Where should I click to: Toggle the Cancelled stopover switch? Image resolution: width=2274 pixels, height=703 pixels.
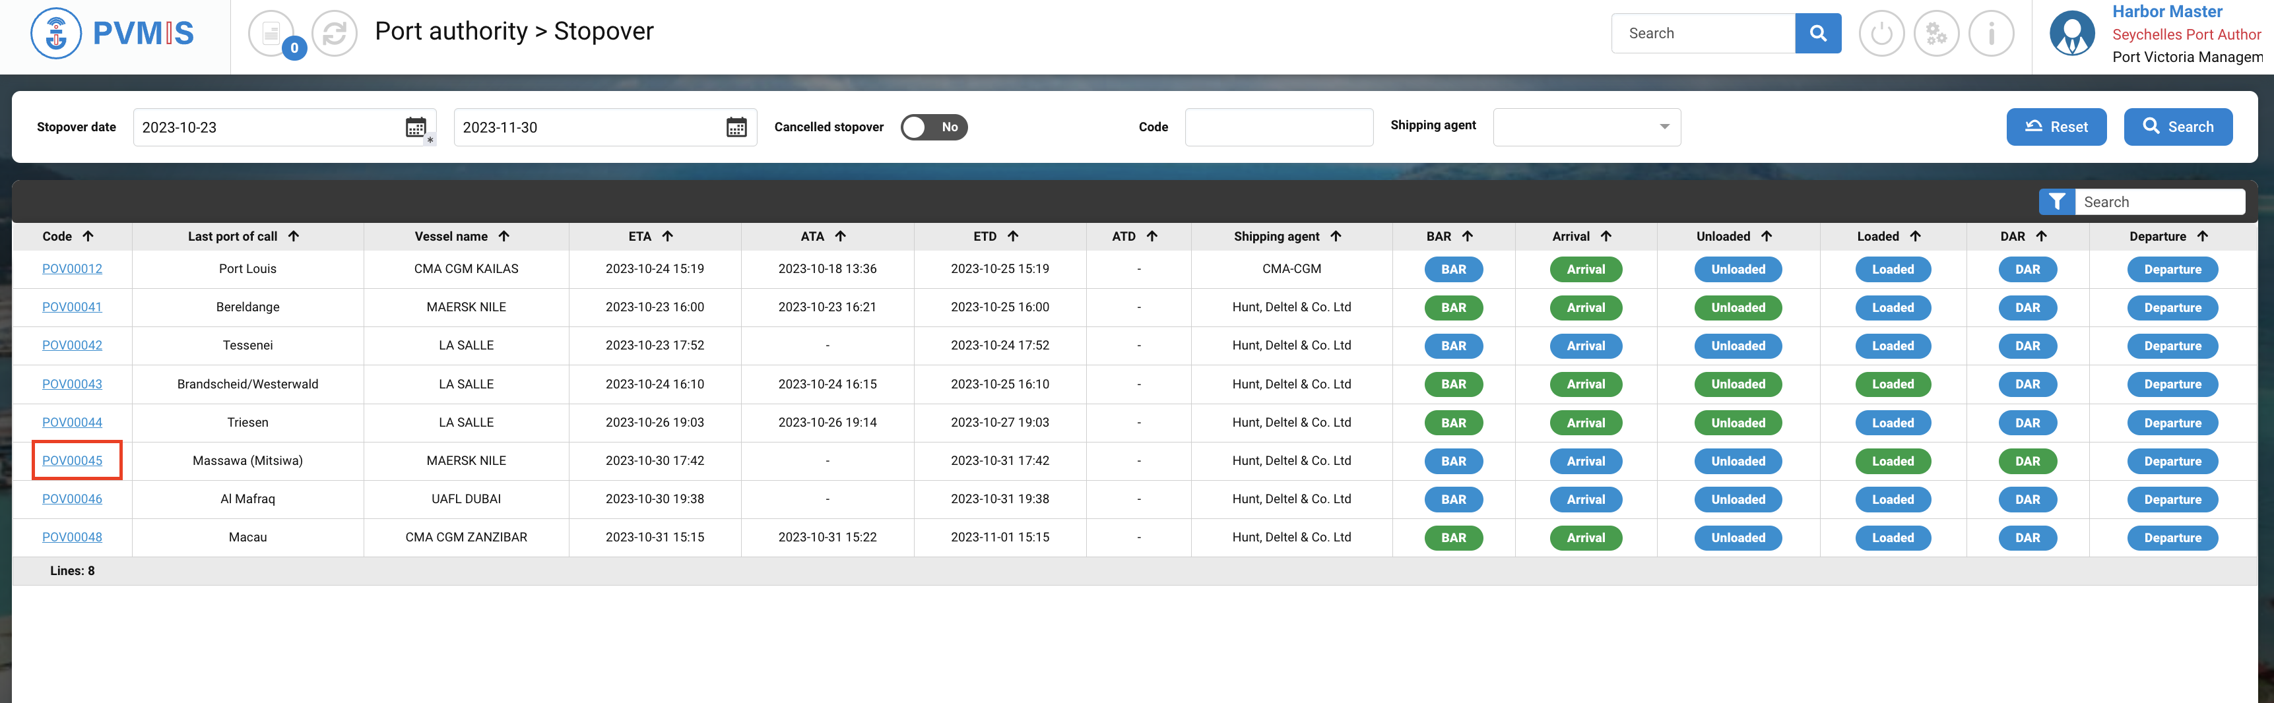pyautogui.click(x=934, y=127)
